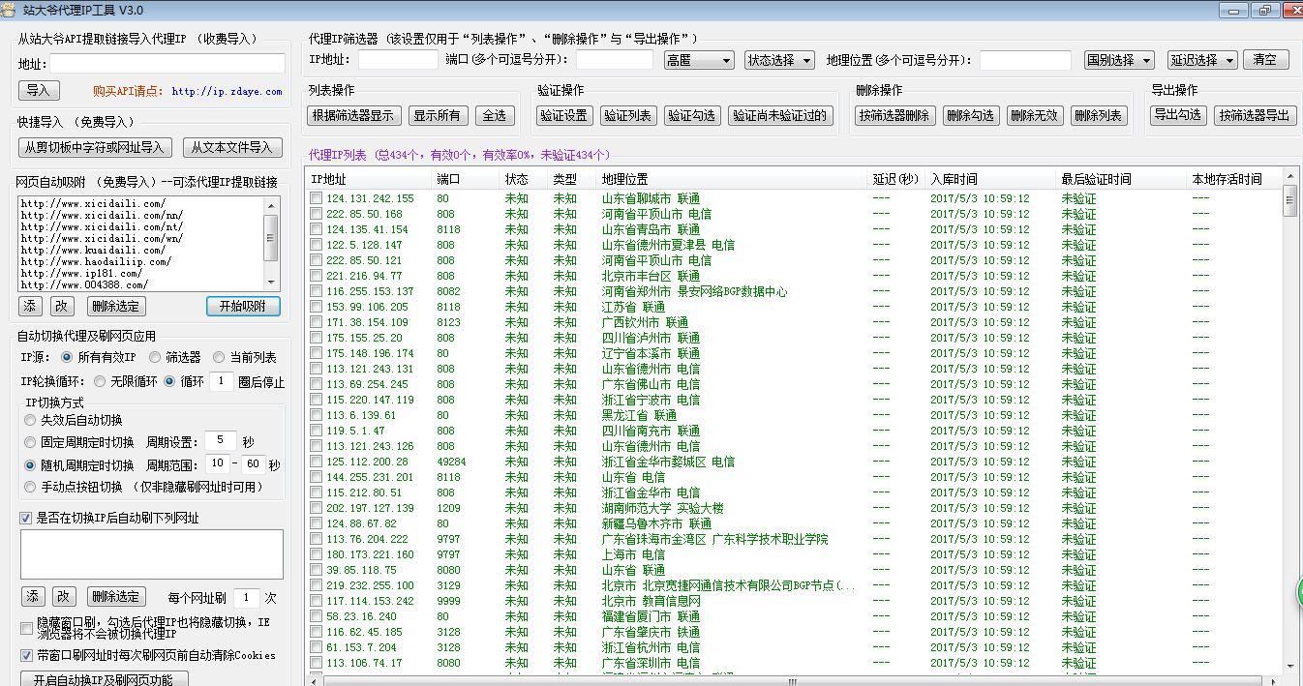
Task: Select the 无限循环 radio button
Action: pos(100,381)
